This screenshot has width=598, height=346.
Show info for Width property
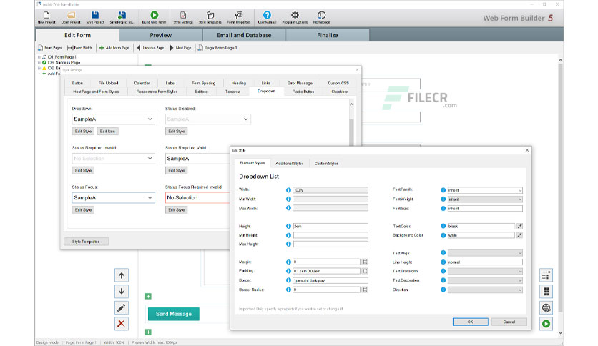point(288,189)
